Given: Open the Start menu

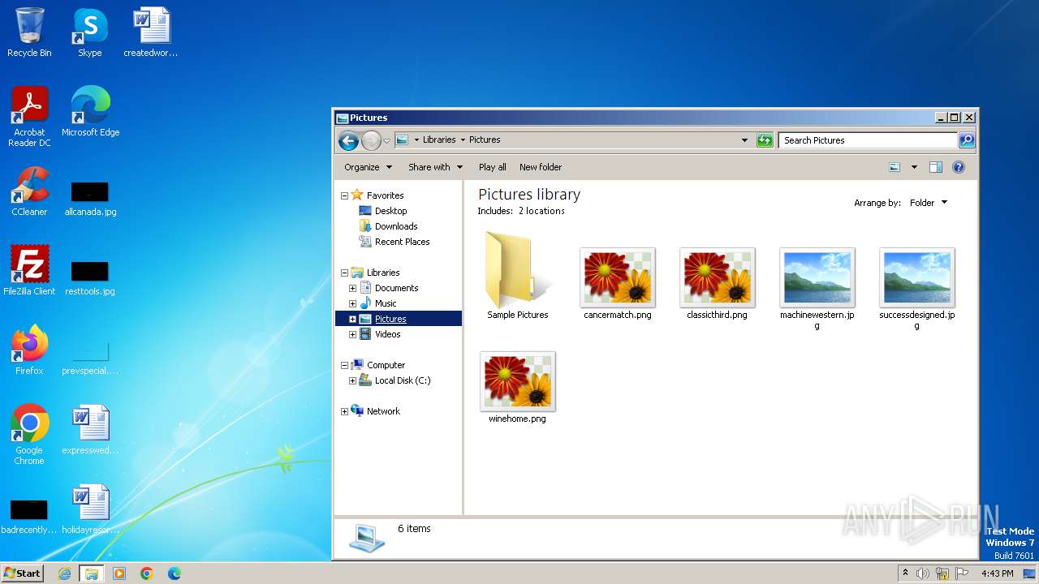Looking at the screenshot, I should [x=22, y=573].
